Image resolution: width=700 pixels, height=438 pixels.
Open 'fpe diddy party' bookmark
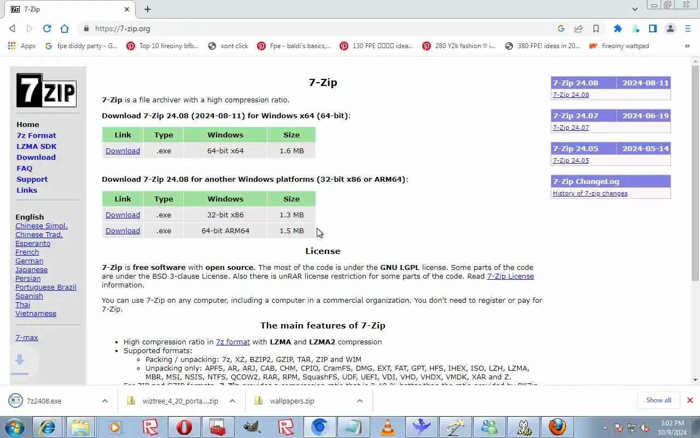coord(81,46)
